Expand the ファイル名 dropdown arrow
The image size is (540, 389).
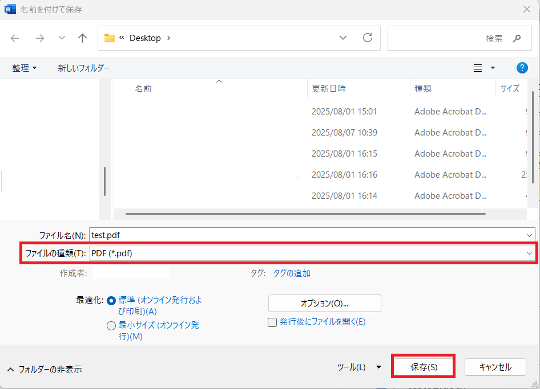[529, 235]
